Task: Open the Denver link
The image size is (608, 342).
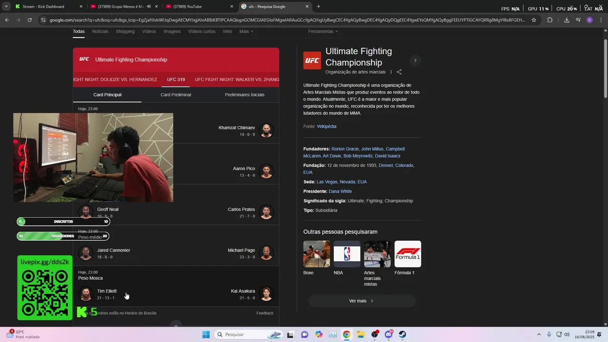Action: point(385,165)
